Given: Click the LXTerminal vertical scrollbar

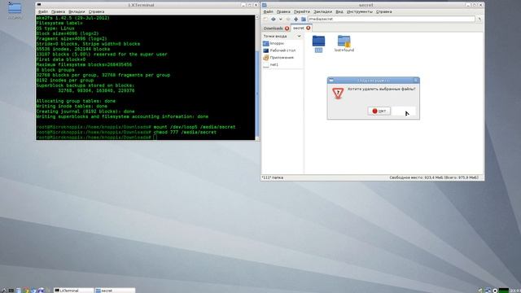Looking at the screenshot, I should pyautogui.click(x=257, y=77).
